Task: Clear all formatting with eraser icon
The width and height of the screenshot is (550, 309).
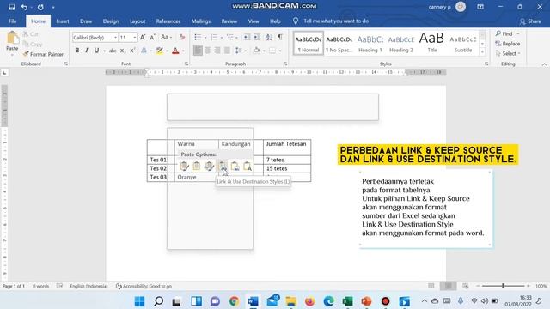Action: [x=181, y=37]
